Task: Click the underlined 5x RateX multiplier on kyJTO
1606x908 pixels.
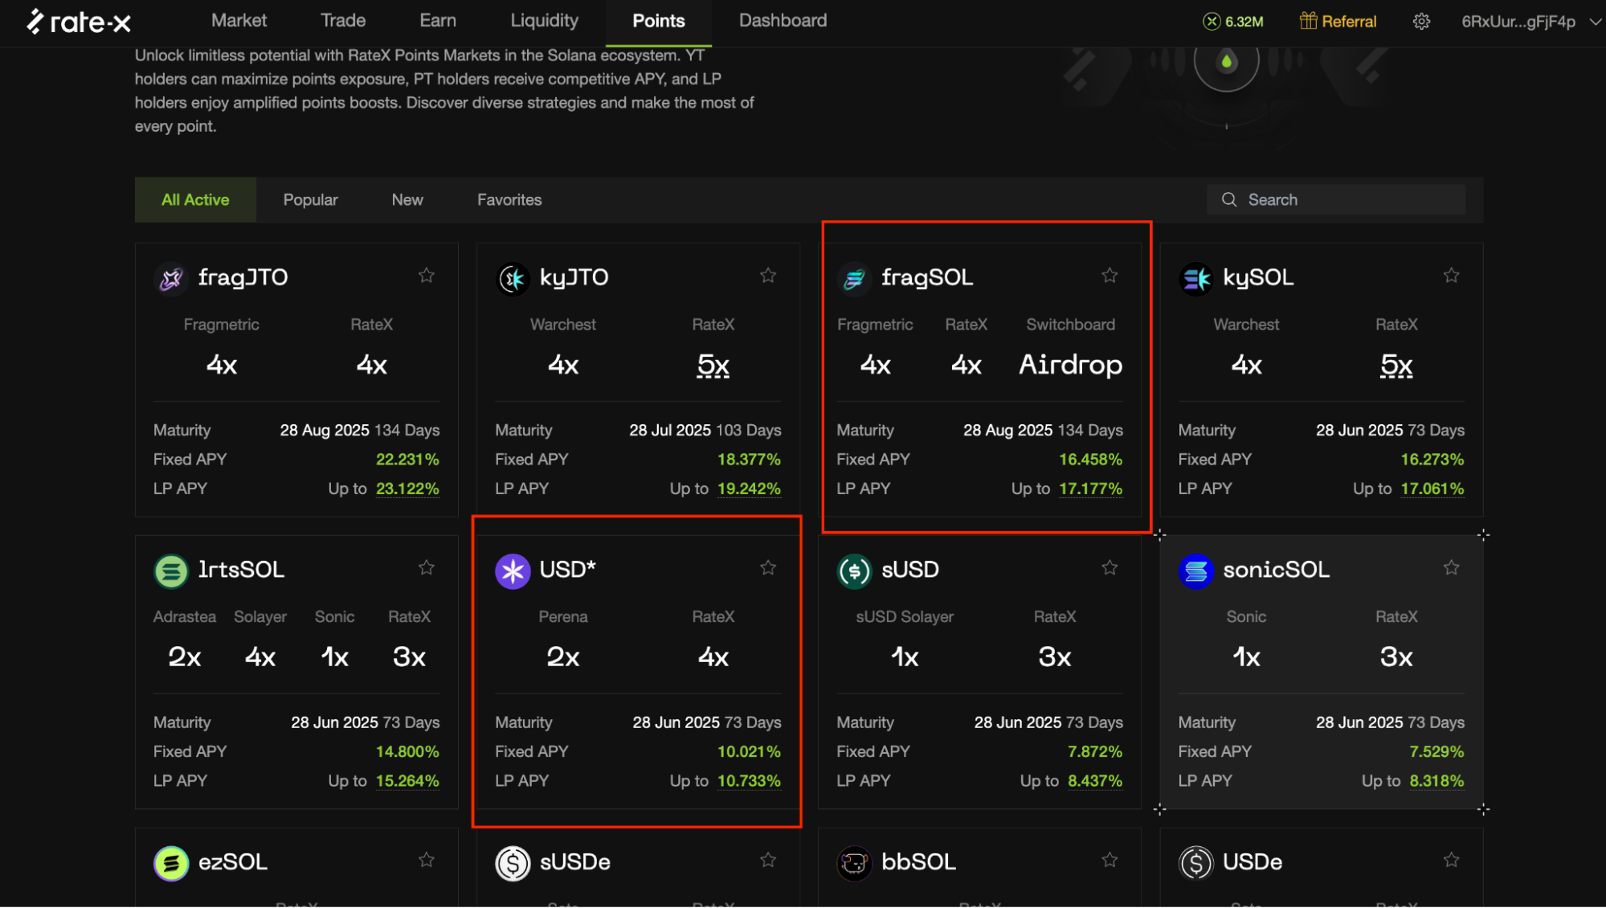Action: (713, 365)
